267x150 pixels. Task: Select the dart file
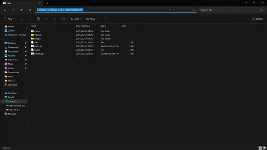[36, 42]
